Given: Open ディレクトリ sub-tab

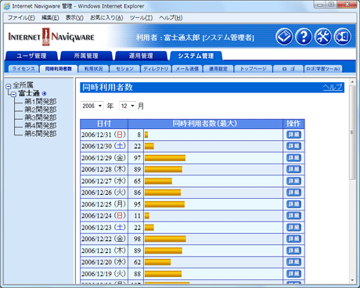Looking at the screenshot, I should (156, 69).
